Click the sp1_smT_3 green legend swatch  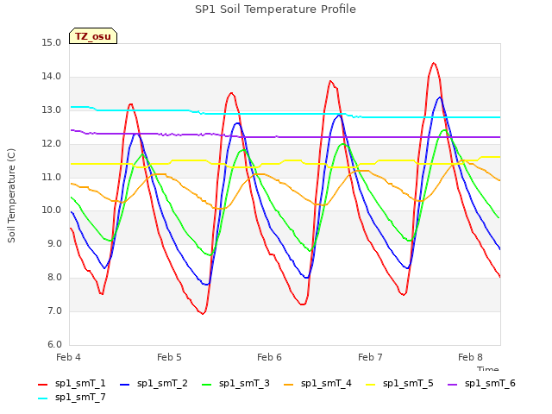tap(207, 385)
